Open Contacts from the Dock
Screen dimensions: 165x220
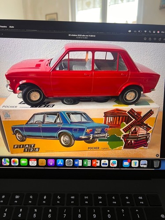(42, 162)
